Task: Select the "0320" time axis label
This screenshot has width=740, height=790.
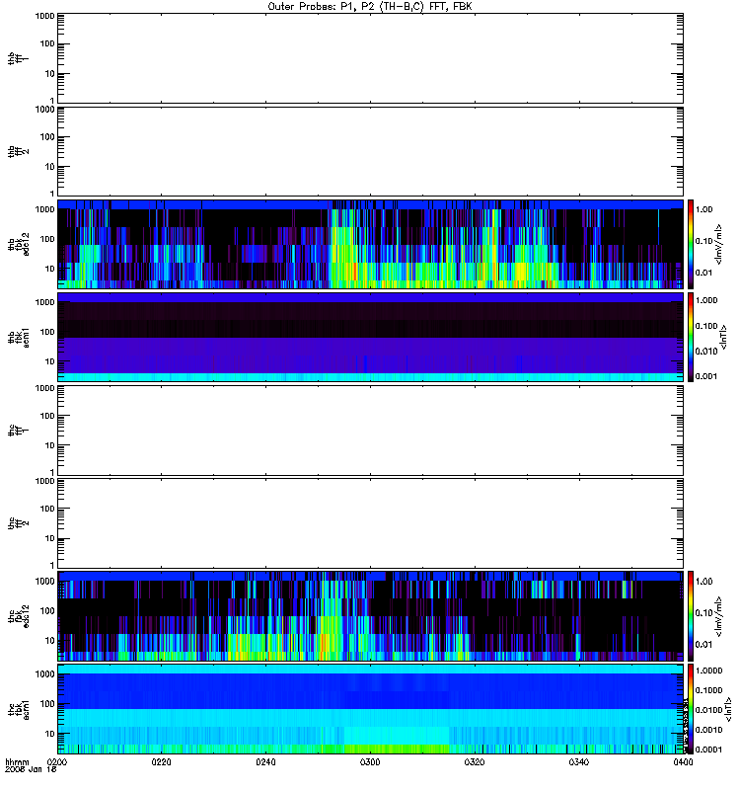Action: pyautogui.click(x=475, y=761)
